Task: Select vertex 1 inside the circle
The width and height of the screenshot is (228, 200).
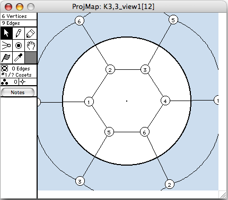Action: [89, 102]
